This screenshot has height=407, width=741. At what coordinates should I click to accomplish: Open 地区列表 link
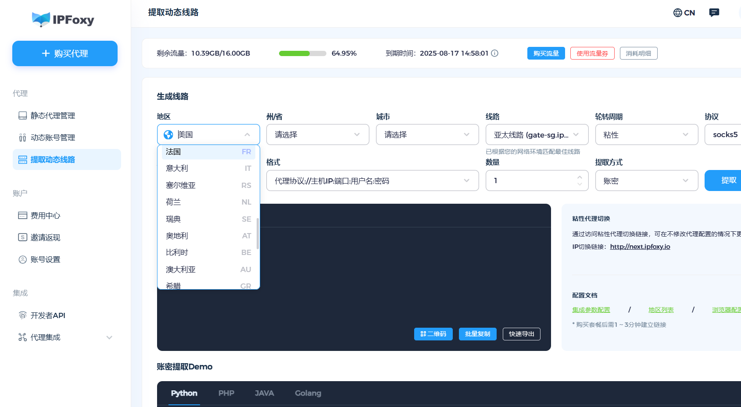click(x=661, y=310)
